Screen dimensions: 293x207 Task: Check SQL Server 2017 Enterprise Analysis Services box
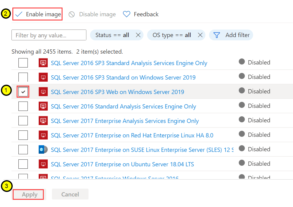click(x=23, y=121)
